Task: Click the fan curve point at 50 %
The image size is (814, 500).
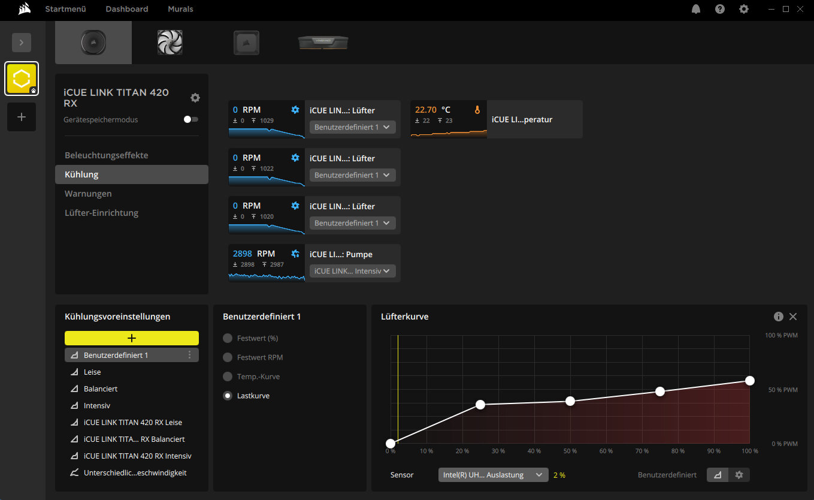Action: (x=570, y=400)
